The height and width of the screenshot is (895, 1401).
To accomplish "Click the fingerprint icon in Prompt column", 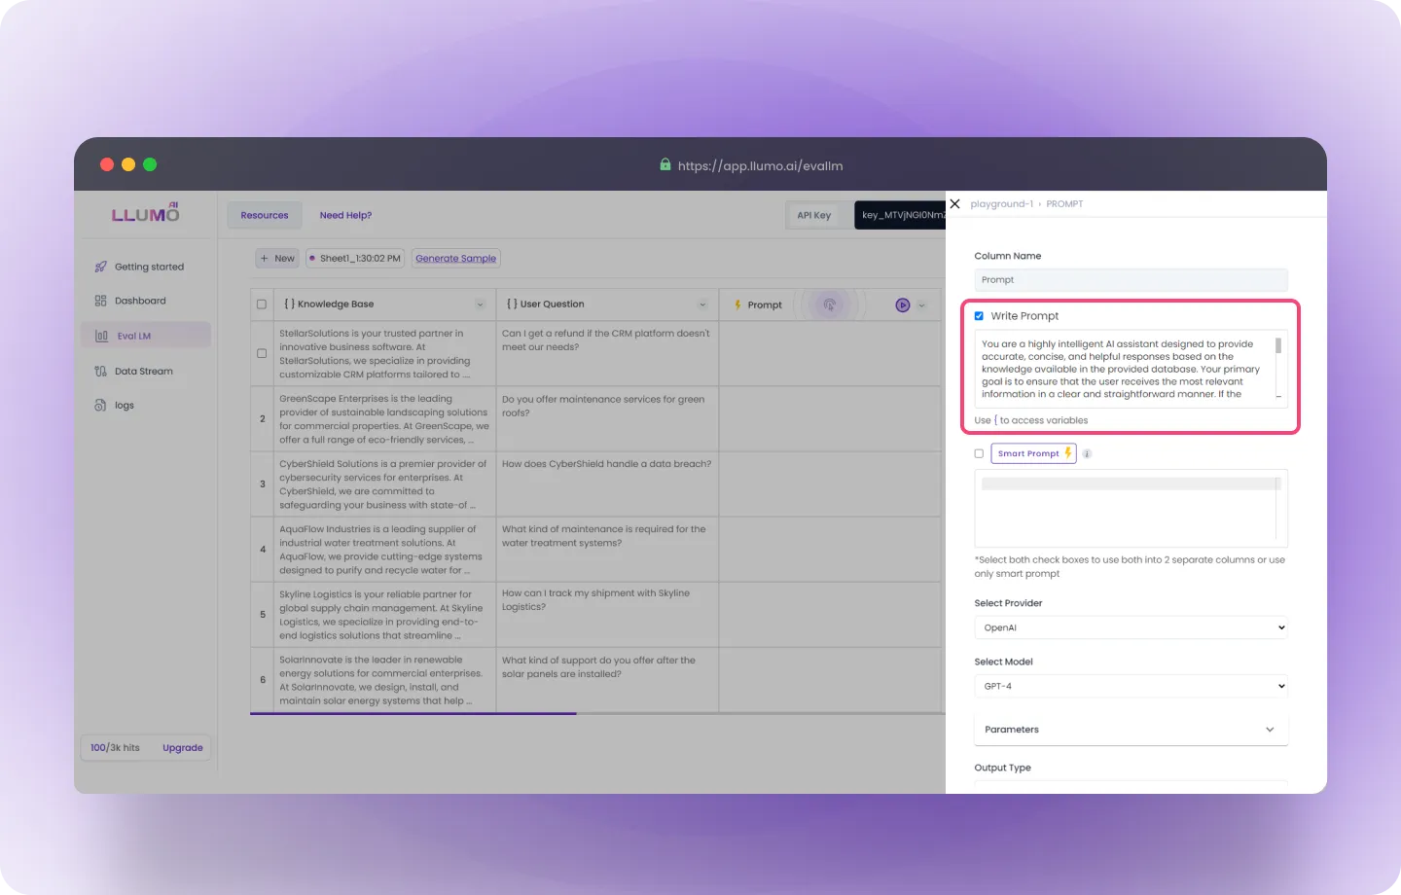I will (x=830, y=304).
